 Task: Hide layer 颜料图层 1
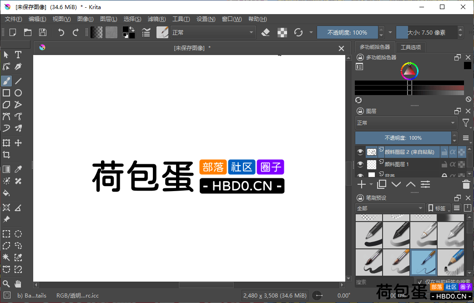[360, 164]
